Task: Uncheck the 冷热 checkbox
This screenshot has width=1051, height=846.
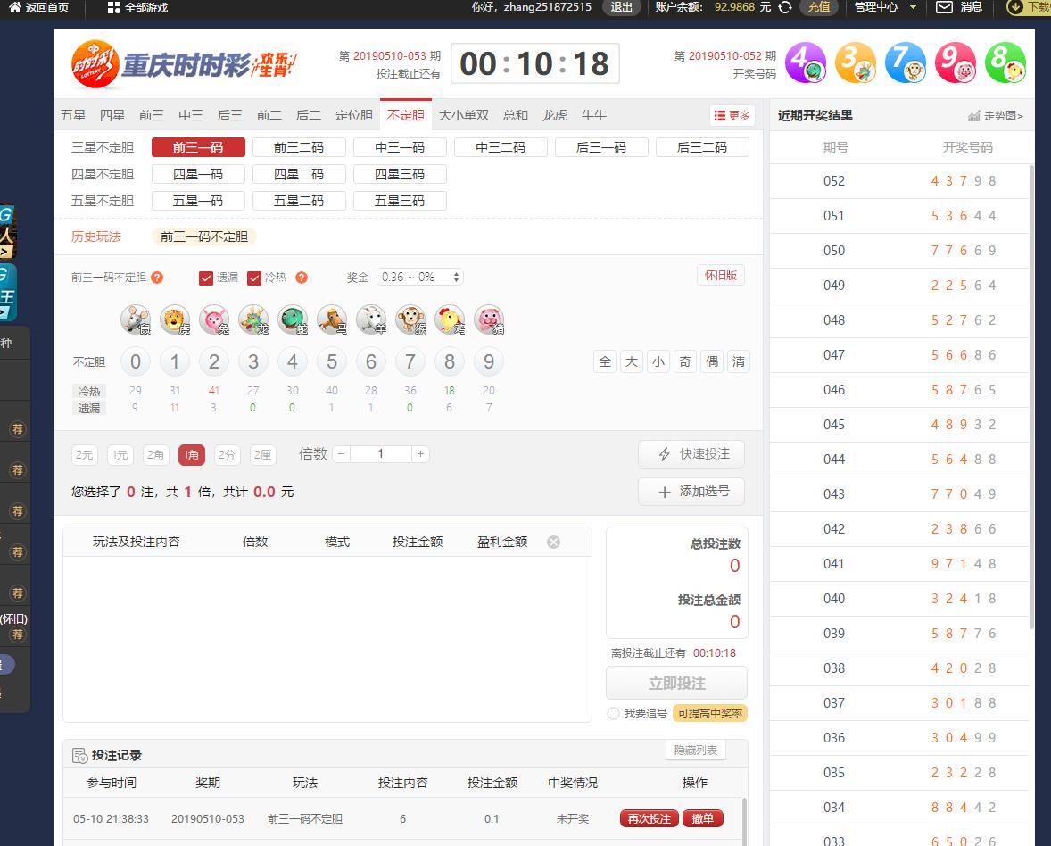Action: [254, 278]
